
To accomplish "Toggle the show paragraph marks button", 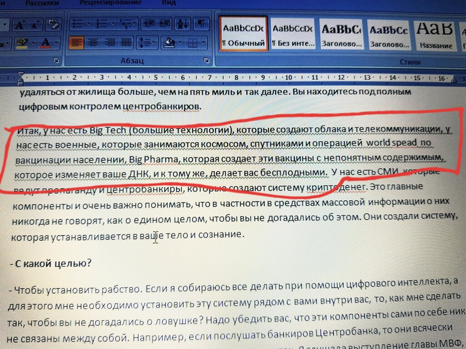I will tap(201, 24).
